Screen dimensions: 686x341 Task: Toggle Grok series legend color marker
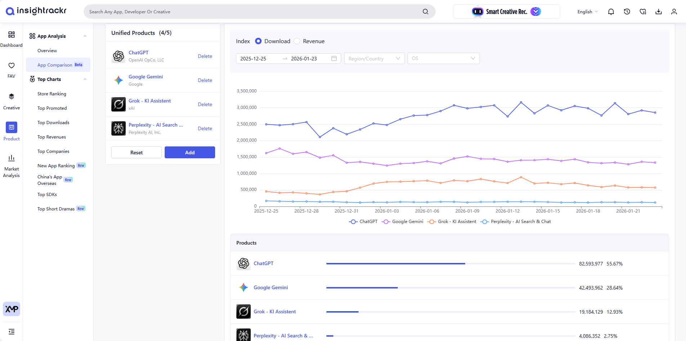click(x=432, y=222)
